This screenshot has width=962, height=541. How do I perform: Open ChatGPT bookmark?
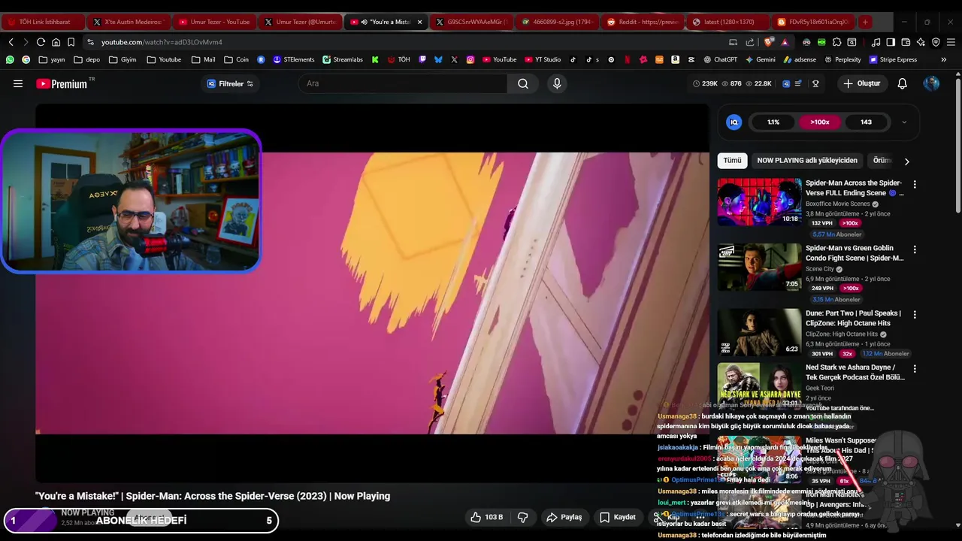click(x=720, y=59)
